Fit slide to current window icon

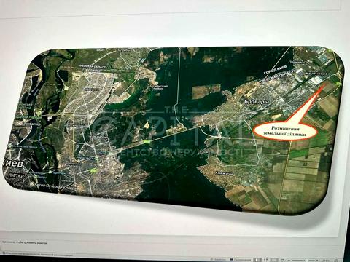pyautogui.click(x=337, y=261)
